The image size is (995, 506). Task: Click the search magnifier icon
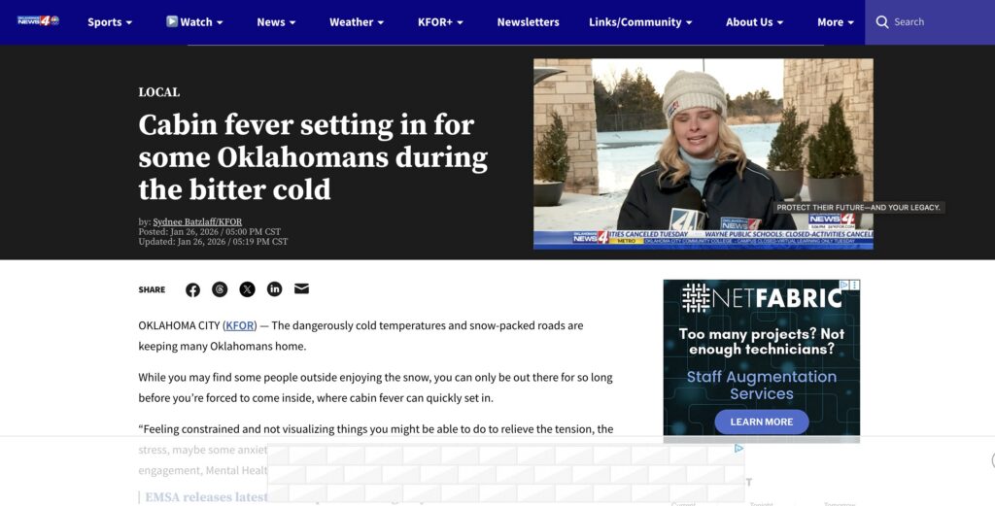coord(882,22)
